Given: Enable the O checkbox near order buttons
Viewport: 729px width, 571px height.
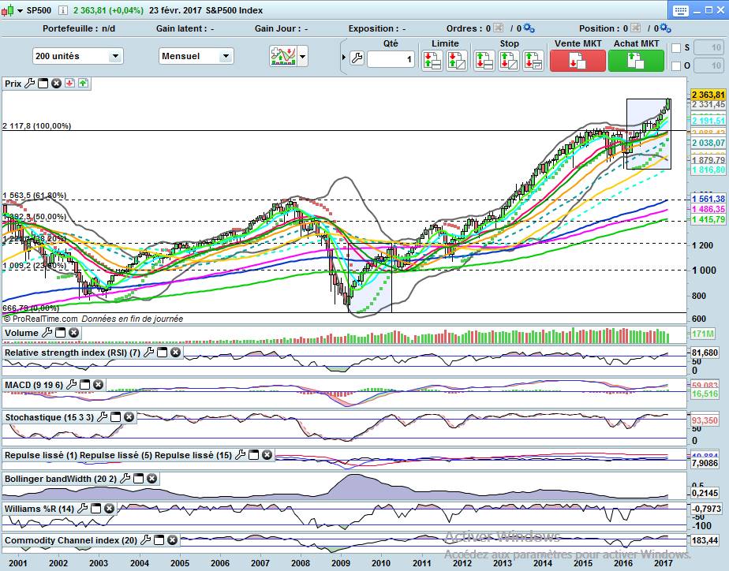Looking at the screenshot, I should tap(675, 66).
